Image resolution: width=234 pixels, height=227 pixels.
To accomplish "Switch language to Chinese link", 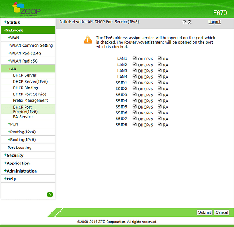I will [187, 22].
